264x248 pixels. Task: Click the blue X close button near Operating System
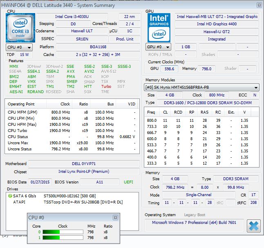[253, 226]
